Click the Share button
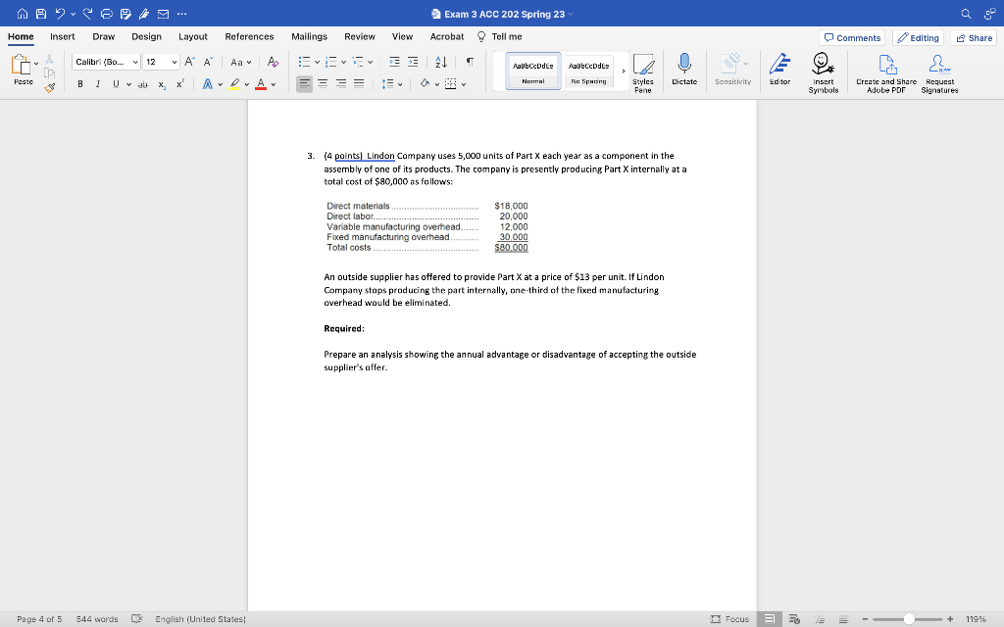The width and height of the screenshot is (1004, 627). pyautogui.click(x=972, y=36)
